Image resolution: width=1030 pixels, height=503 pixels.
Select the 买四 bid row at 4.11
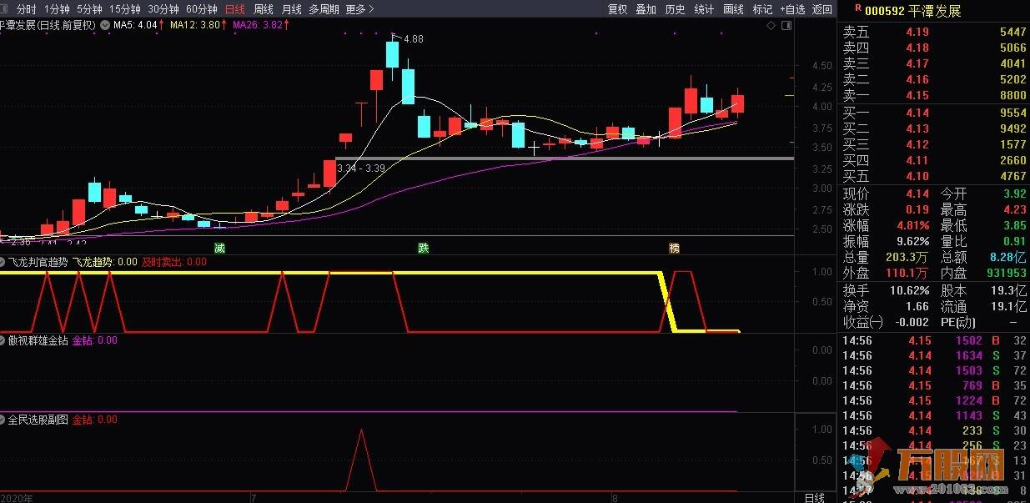tap(932, 160)
